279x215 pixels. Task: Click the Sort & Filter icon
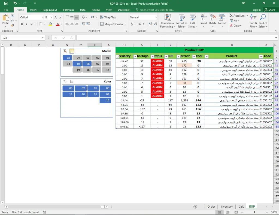pos(253,21)
